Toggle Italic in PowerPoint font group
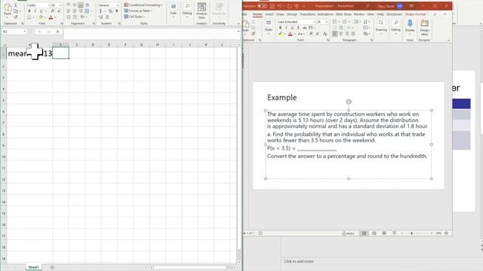The image size is (483, 271). pyautogui.click(x=286, y=28)
